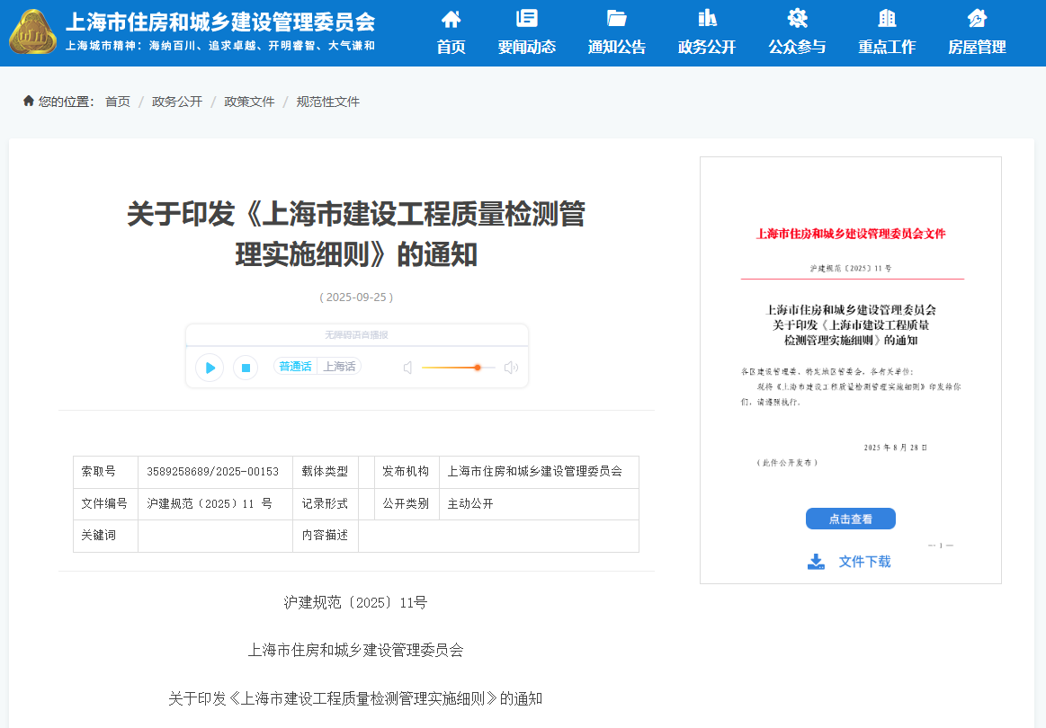The height and width of the screenshot is (728, 1046).
Task: Keep 普通话 selected in the language switcher
Action: (x=295, y=367)
